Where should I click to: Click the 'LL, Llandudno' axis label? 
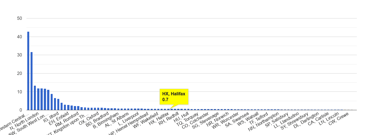(x=287, y=120)
